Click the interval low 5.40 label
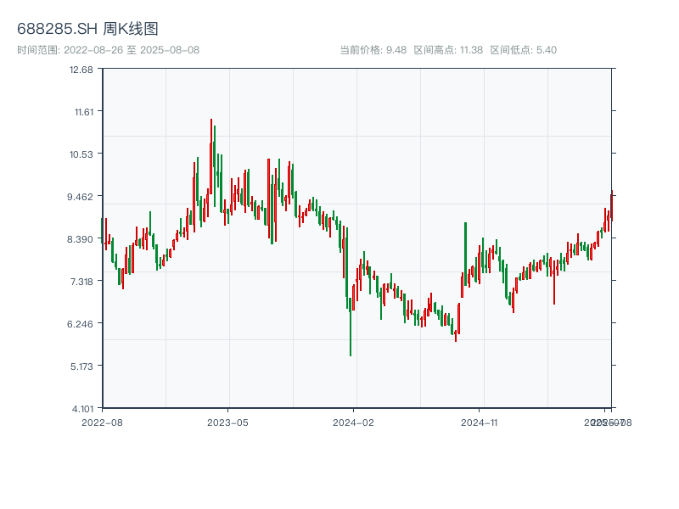The image size is (679, 509). click(x=523, y=50)
